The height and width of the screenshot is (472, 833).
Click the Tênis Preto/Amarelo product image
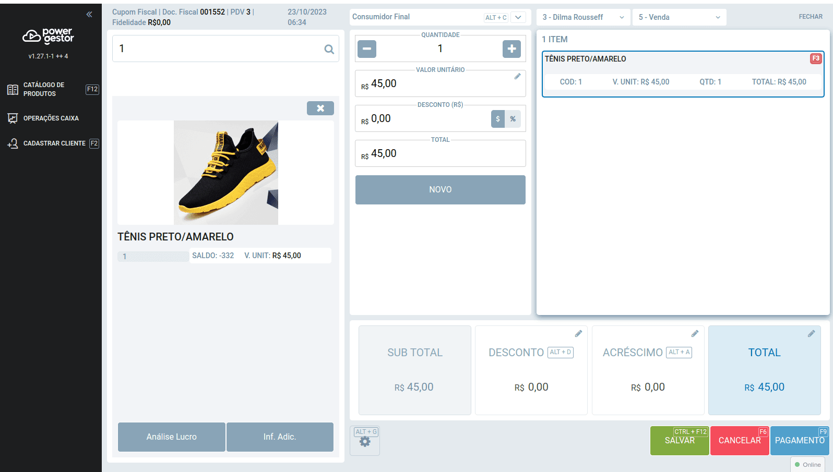[226, 173]
